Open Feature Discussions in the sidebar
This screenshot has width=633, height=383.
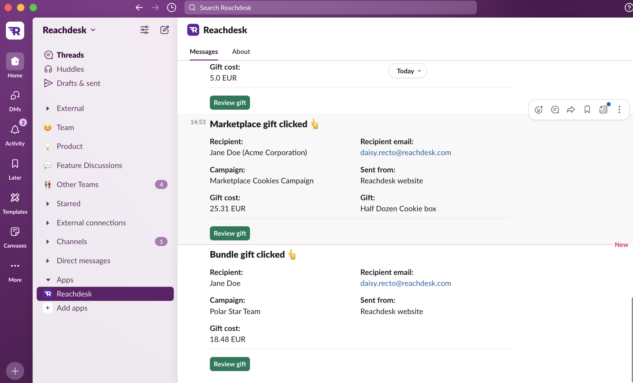[x=105, y=165]
